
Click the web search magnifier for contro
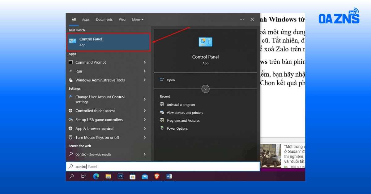(x=70, y=154)
